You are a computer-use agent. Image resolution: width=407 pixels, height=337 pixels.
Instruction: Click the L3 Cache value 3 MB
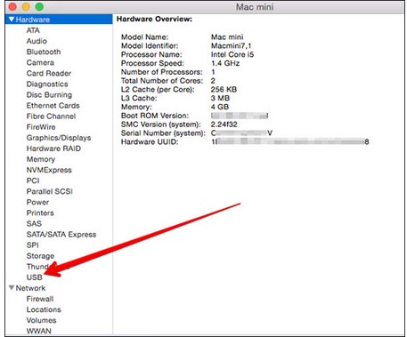click(x=220, y=98)
